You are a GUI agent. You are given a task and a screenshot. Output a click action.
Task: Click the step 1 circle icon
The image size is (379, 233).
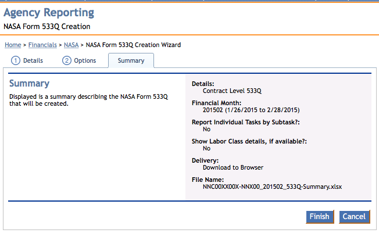click(x=16, y=60)
